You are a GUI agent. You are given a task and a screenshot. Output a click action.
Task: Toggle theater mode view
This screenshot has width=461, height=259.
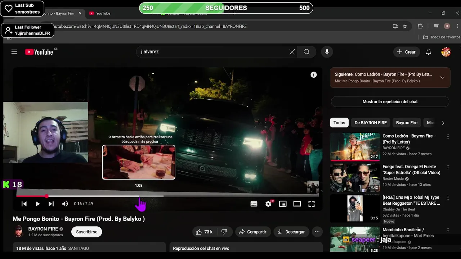[297, 204]
